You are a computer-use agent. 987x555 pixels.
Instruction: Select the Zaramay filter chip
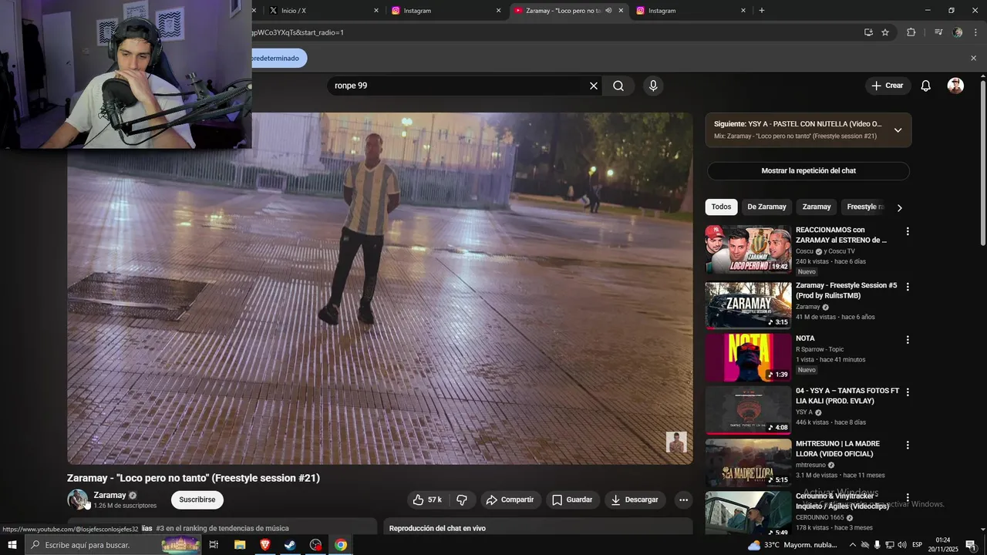point(817,207)
